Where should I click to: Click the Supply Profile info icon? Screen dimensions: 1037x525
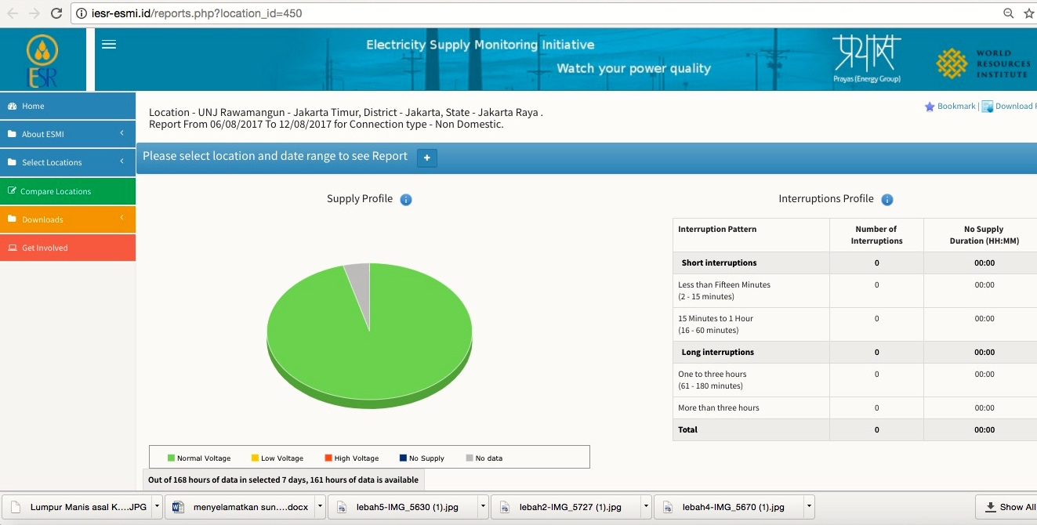click(406, 200)
